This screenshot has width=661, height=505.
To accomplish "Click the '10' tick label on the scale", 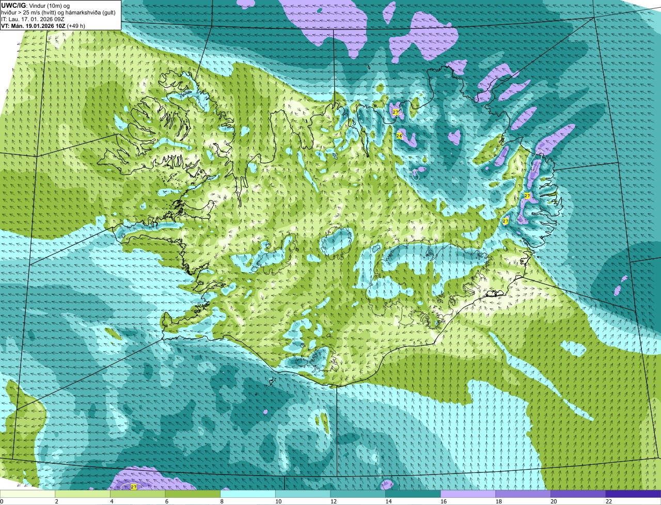I will coord(278,501).
